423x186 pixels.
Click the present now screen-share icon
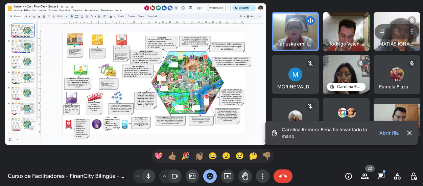pyautogui.click(x=228, y=176)
